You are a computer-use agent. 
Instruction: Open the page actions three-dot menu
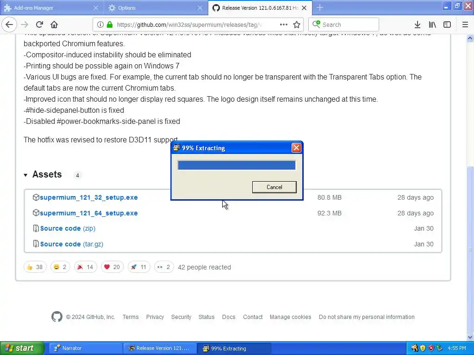click(x=284, y=24)
